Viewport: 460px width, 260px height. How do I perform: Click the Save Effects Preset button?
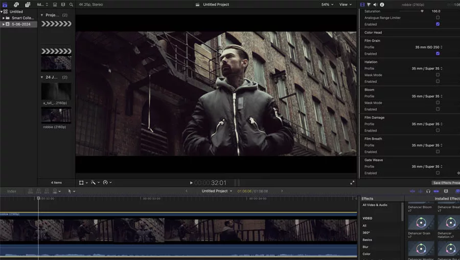pos(446,183)
